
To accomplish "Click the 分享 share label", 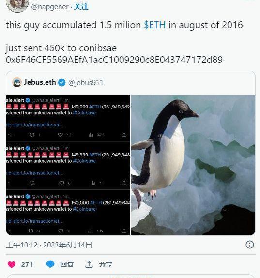I will coord(106,264).
